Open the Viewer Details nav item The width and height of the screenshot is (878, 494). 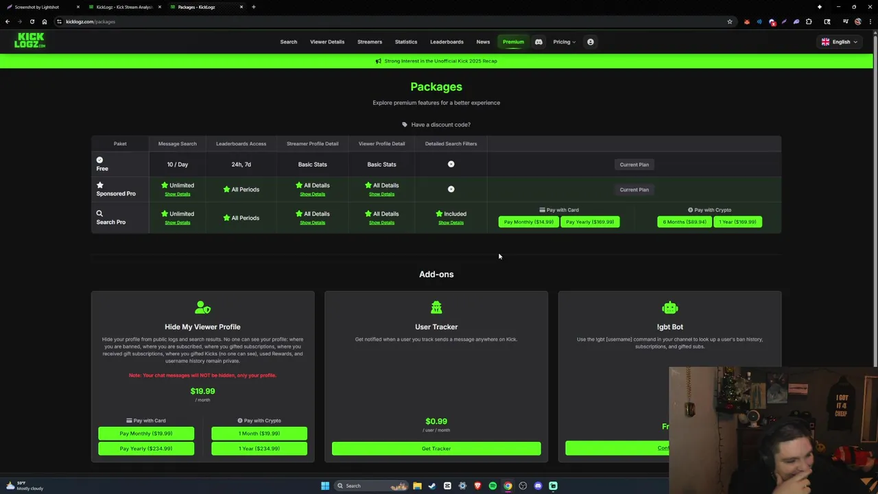[327, 42]
